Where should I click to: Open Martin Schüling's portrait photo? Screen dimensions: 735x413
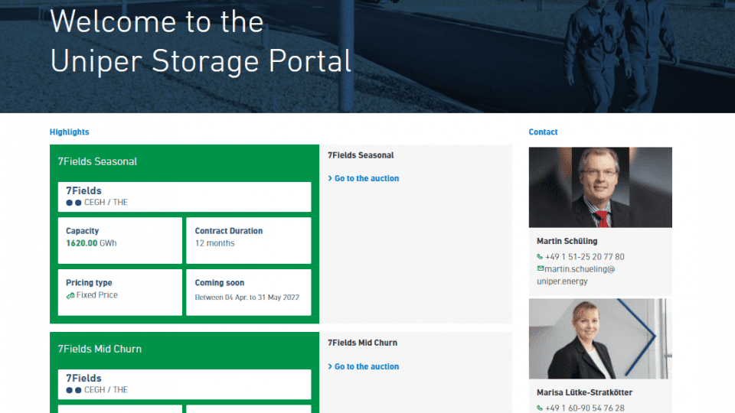(x=600, y=187)
